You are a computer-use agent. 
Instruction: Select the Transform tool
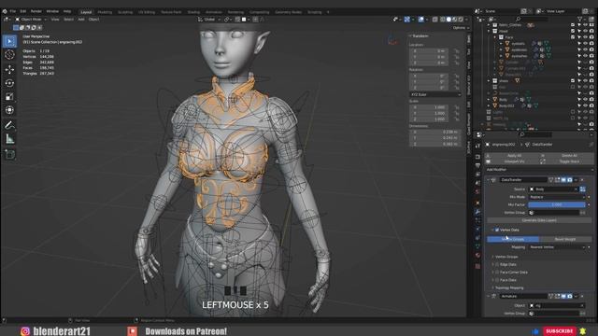(9, 110)
